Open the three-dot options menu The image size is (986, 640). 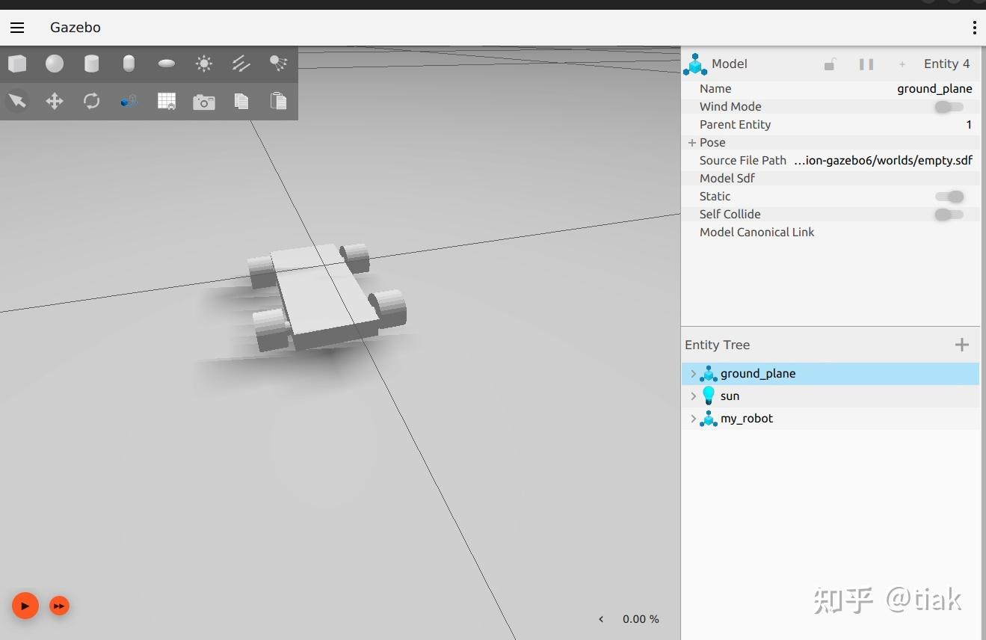(x=974, y=28)
